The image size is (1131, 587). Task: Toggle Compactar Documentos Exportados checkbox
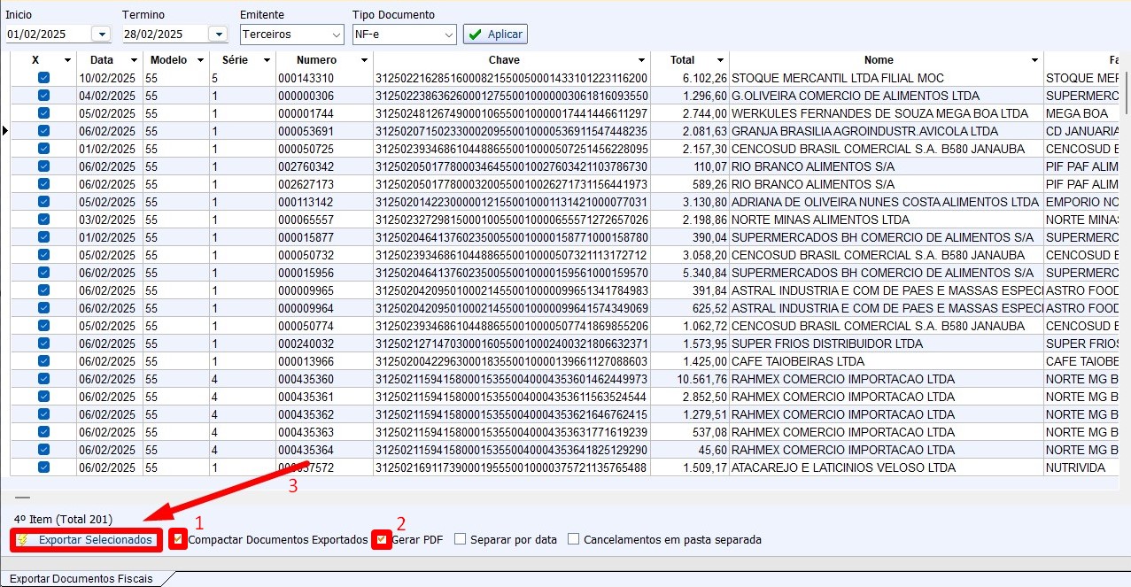(x=180, y=539)
